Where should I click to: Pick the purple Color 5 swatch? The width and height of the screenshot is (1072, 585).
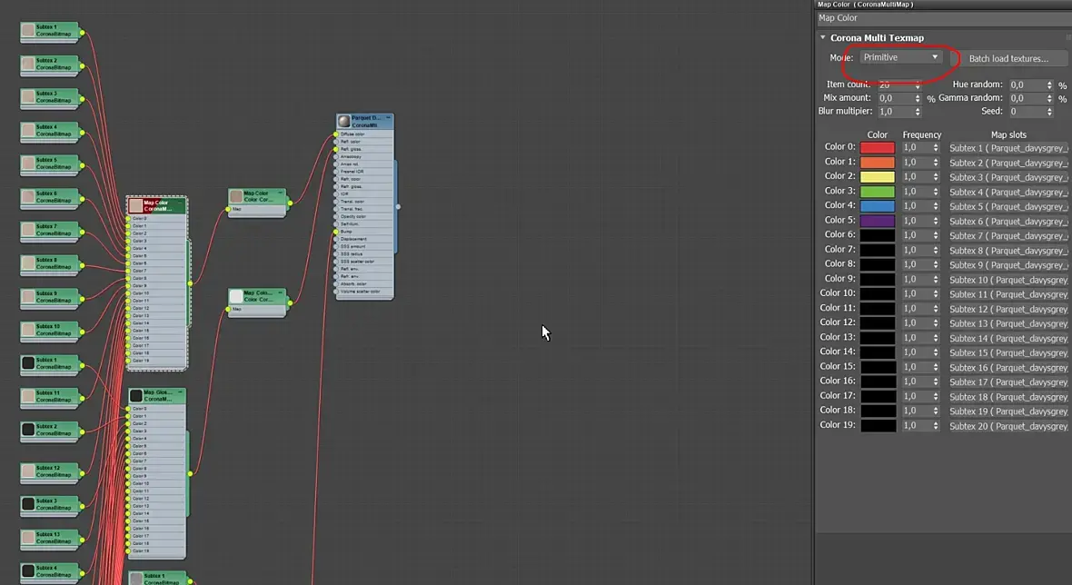pos(878,221)
